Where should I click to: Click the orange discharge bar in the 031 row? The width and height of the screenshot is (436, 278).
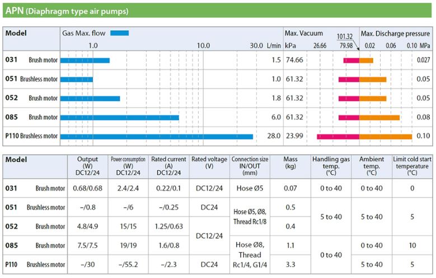[x=366, y=60]
